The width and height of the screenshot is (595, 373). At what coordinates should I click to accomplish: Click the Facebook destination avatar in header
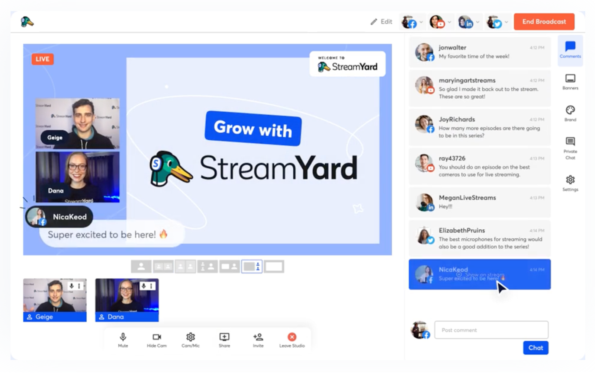tap(409, 22)
